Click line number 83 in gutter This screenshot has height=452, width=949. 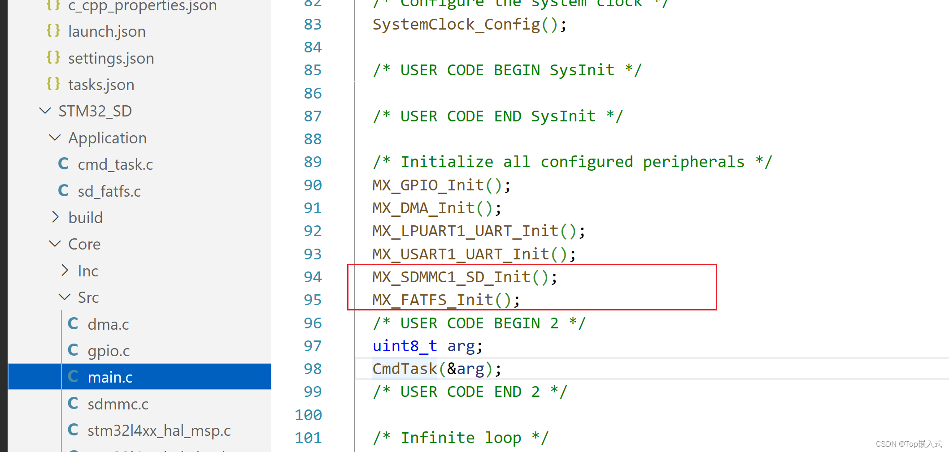(x=313, y=24)
